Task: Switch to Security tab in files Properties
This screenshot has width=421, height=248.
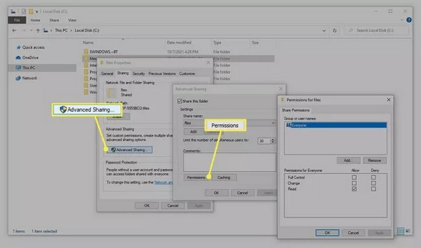Action: (x=139, y=73)
